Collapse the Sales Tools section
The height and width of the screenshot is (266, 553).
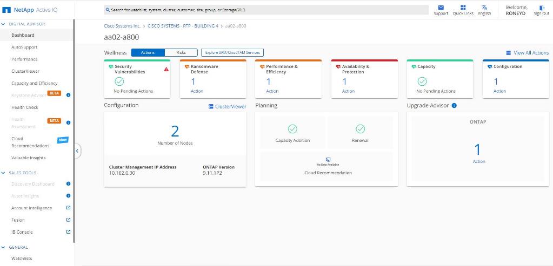[4, 173]
